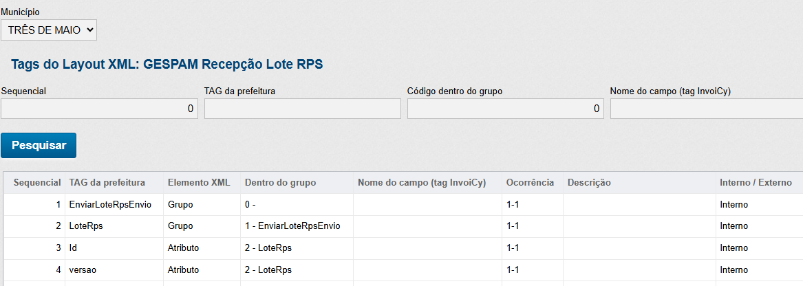The height and width of the screenshot is (286, 803).
Task: Focus the Sequencial input field
Action: tap(99, 109)
